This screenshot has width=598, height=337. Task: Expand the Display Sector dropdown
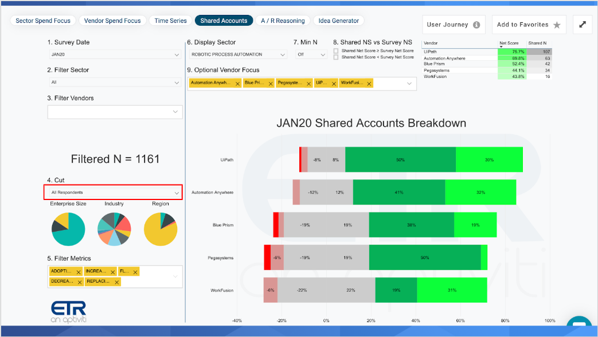(x=238, y=54)
